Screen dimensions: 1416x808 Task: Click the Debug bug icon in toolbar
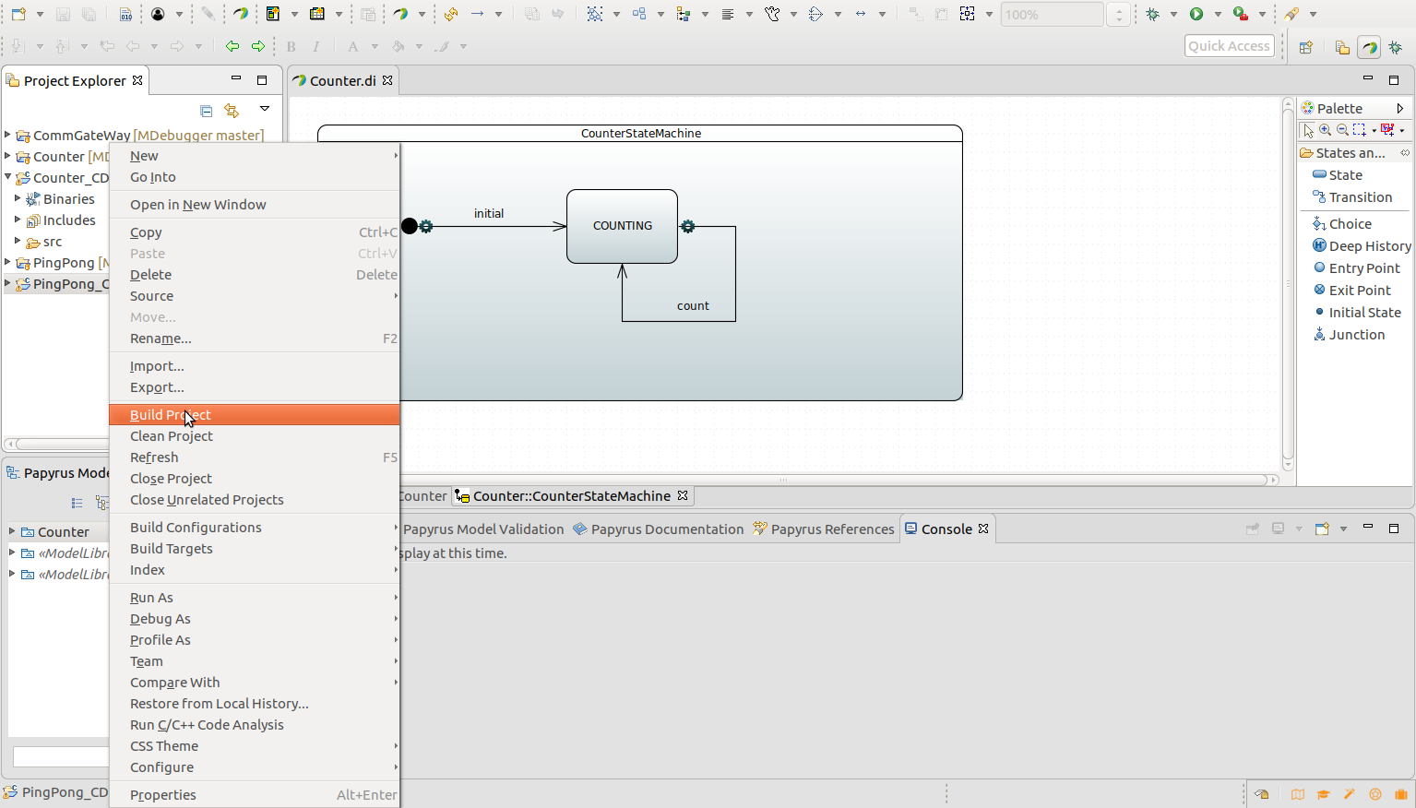[1153, 15]
